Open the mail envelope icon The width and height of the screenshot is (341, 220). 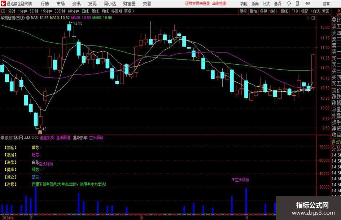point(307,4)
